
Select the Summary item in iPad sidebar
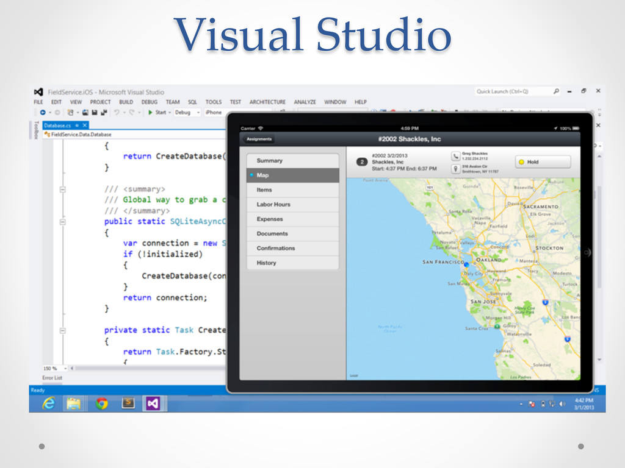click(293, 160)
